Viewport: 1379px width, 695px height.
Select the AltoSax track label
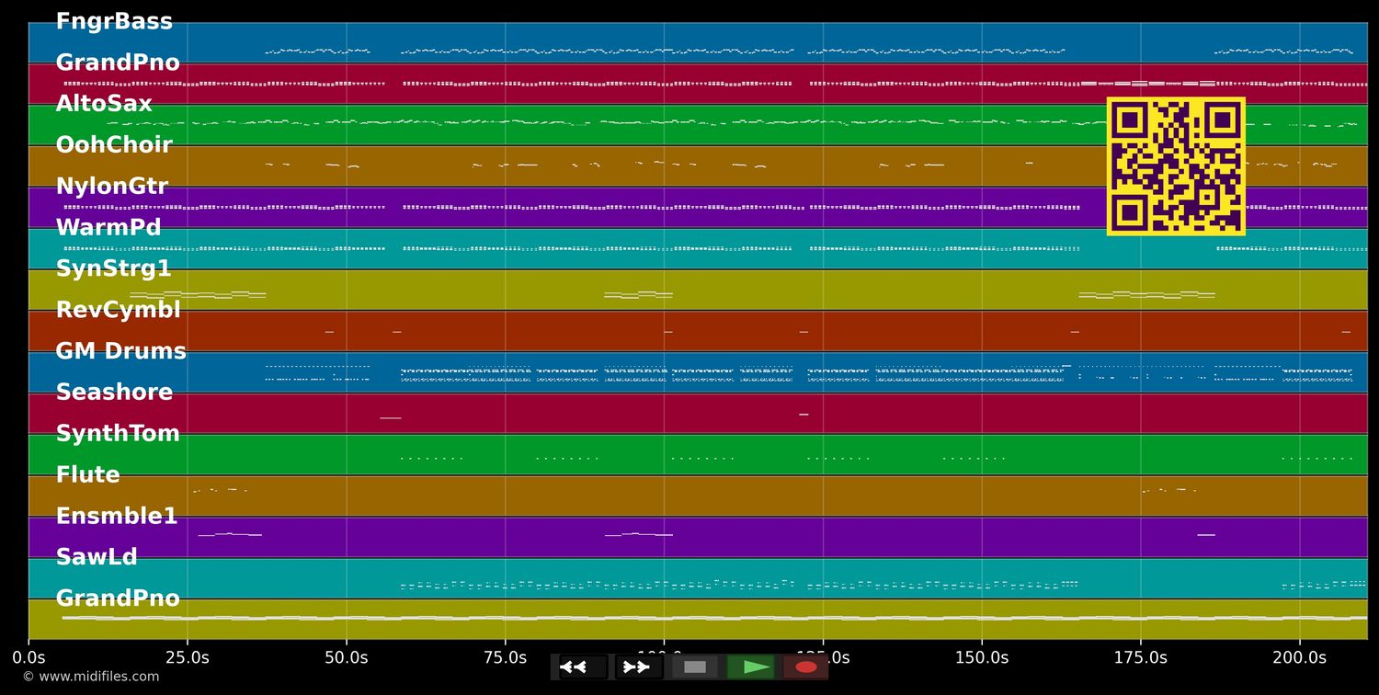pyautogui.click(x=104, y=104)
